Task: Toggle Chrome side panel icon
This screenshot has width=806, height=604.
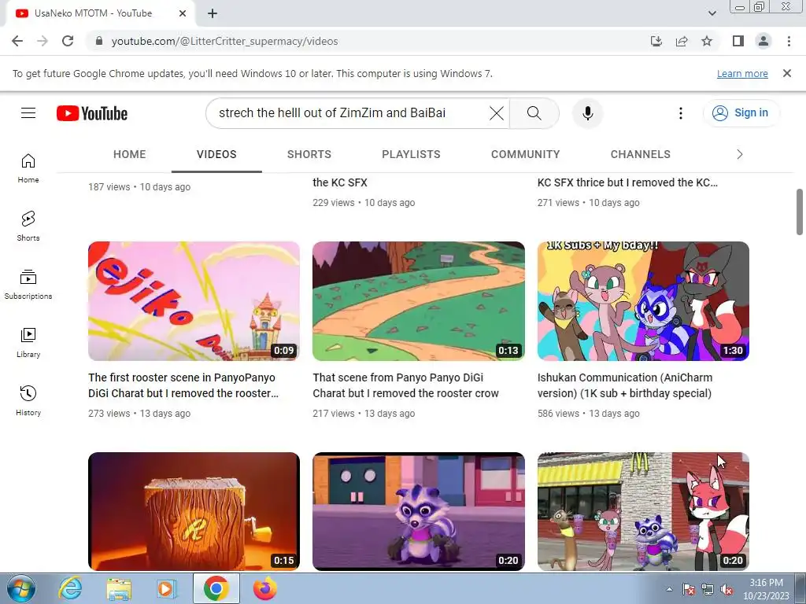Action: coord(738,41)
